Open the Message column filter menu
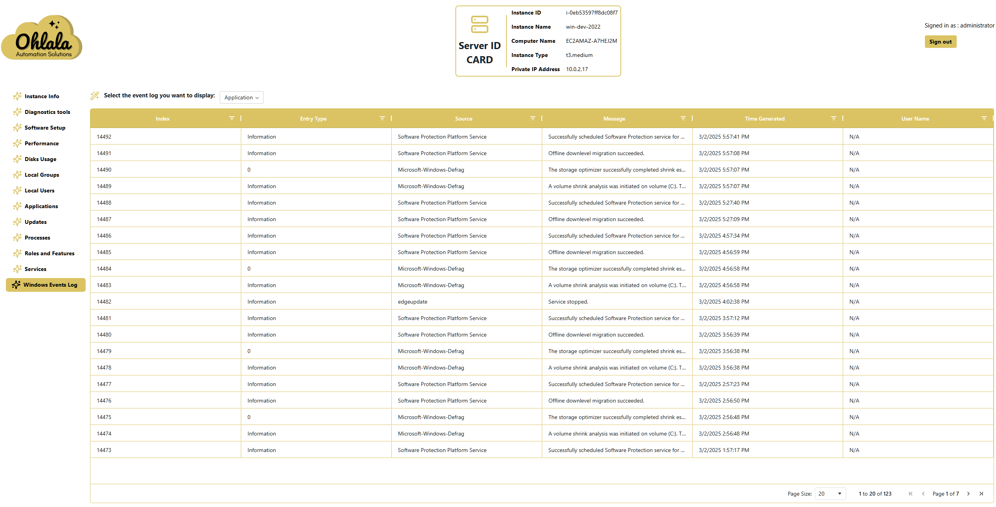Screen dimensions: 996x507 click(683, 118)
